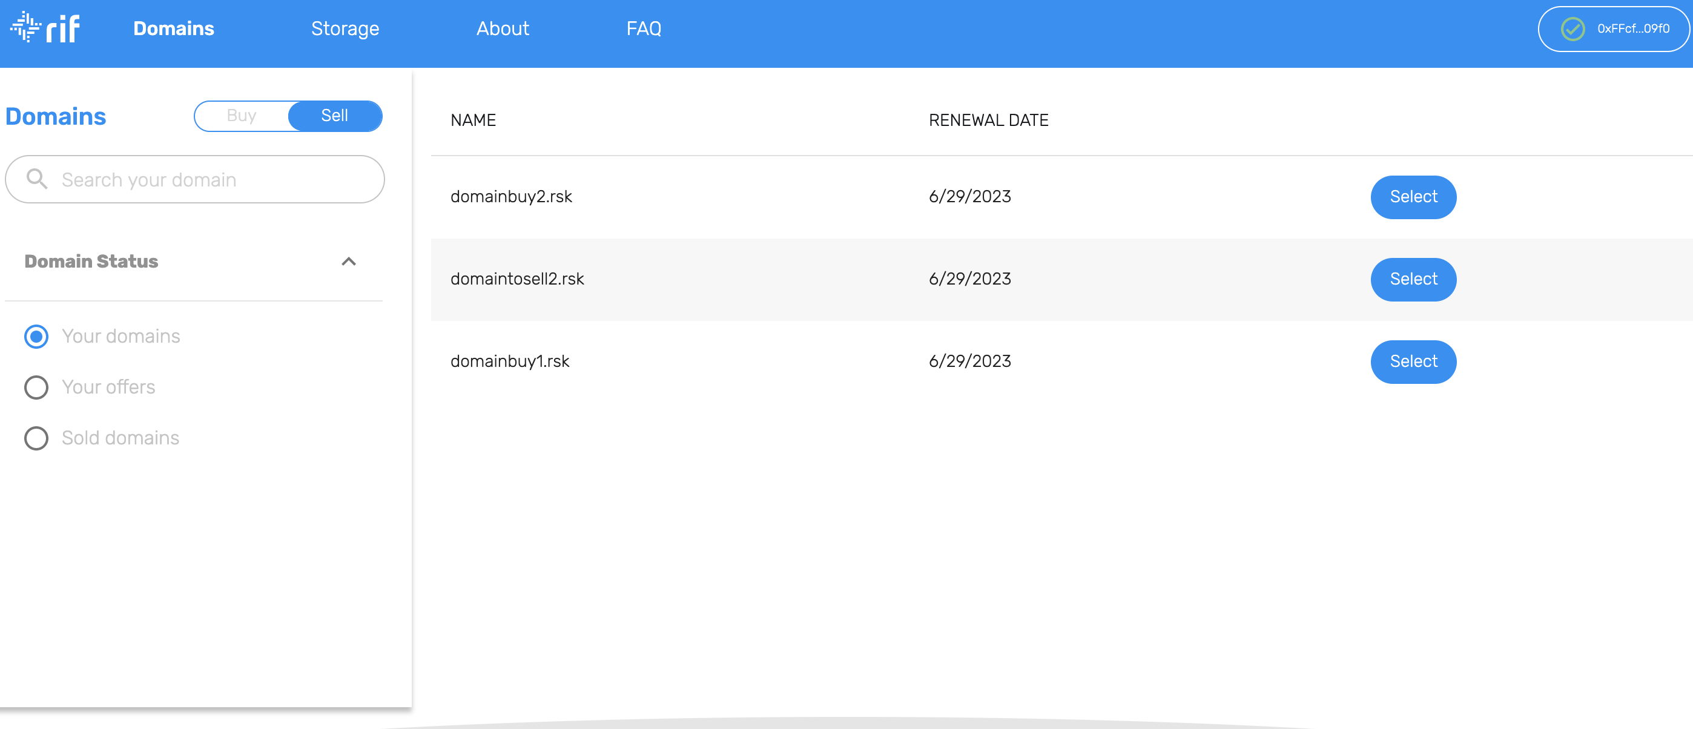
Task: Open the About navigation menu item
Action: pyautogui.click(x=503, y=30)
